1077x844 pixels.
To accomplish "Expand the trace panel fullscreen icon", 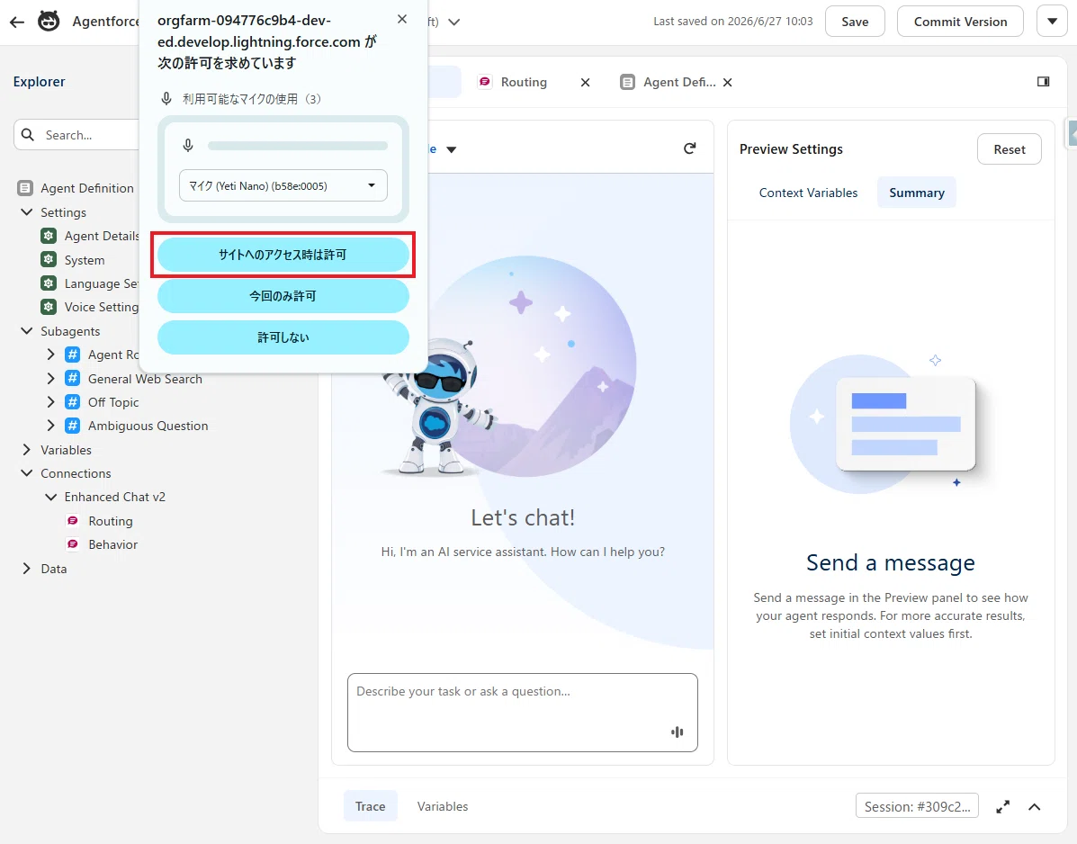I will tap(1003, 807).
